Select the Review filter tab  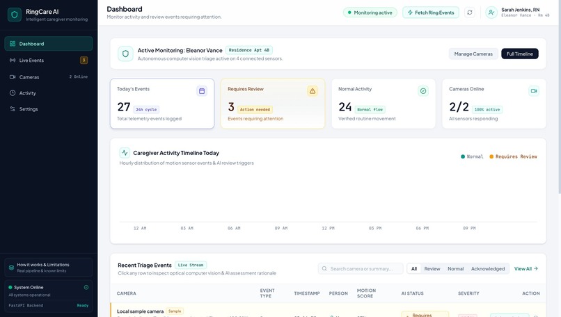pyautogui.click(x=432, y=269)
